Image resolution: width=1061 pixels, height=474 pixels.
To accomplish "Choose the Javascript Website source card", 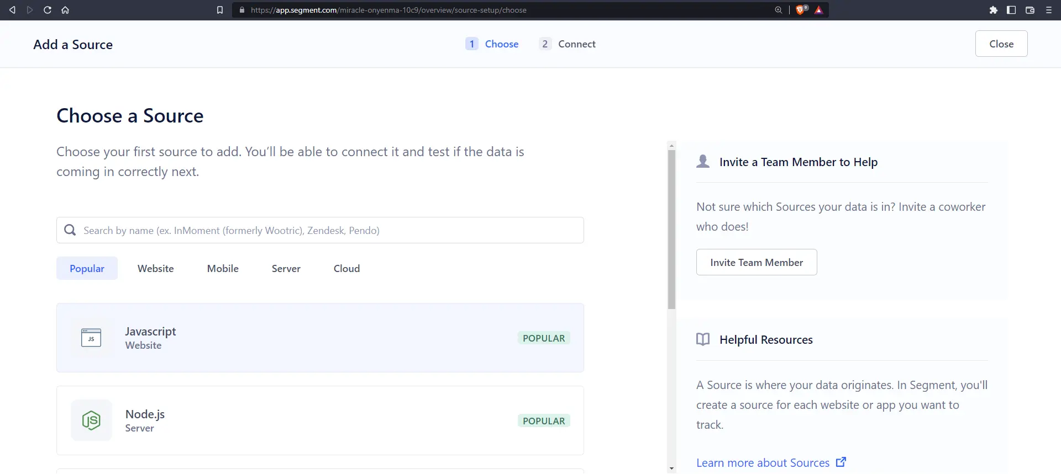I will tap(320, 338).
